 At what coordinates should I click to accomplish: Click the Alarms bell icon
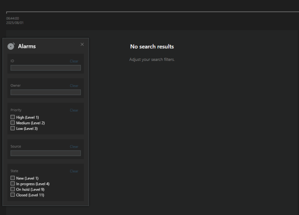[11, 46]
